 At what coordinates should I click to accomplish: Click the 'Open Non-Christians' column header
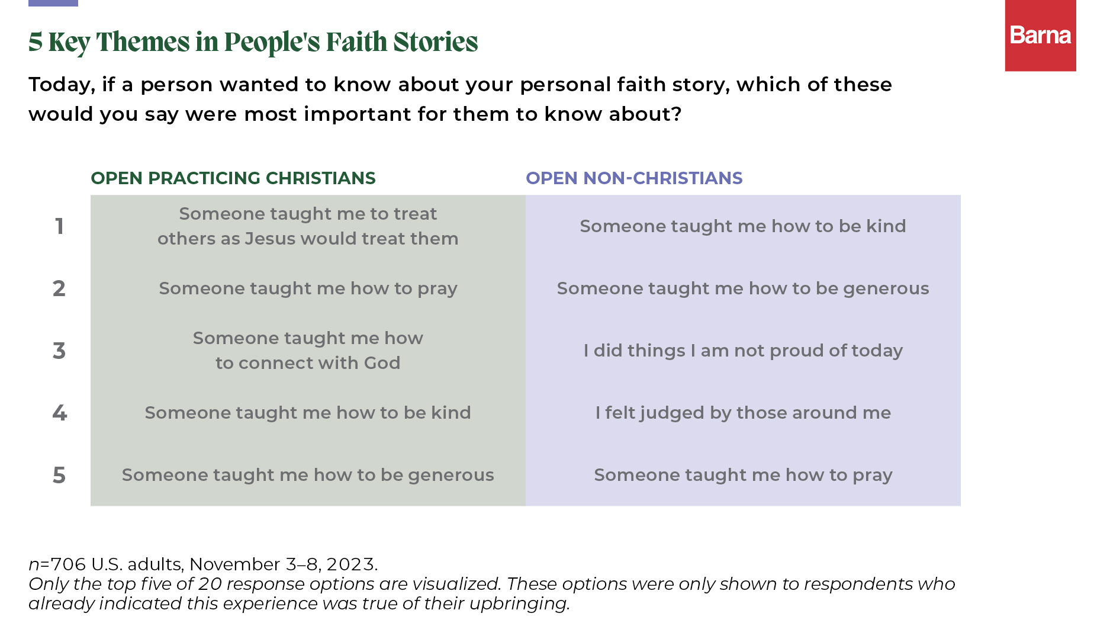(633, 178)
